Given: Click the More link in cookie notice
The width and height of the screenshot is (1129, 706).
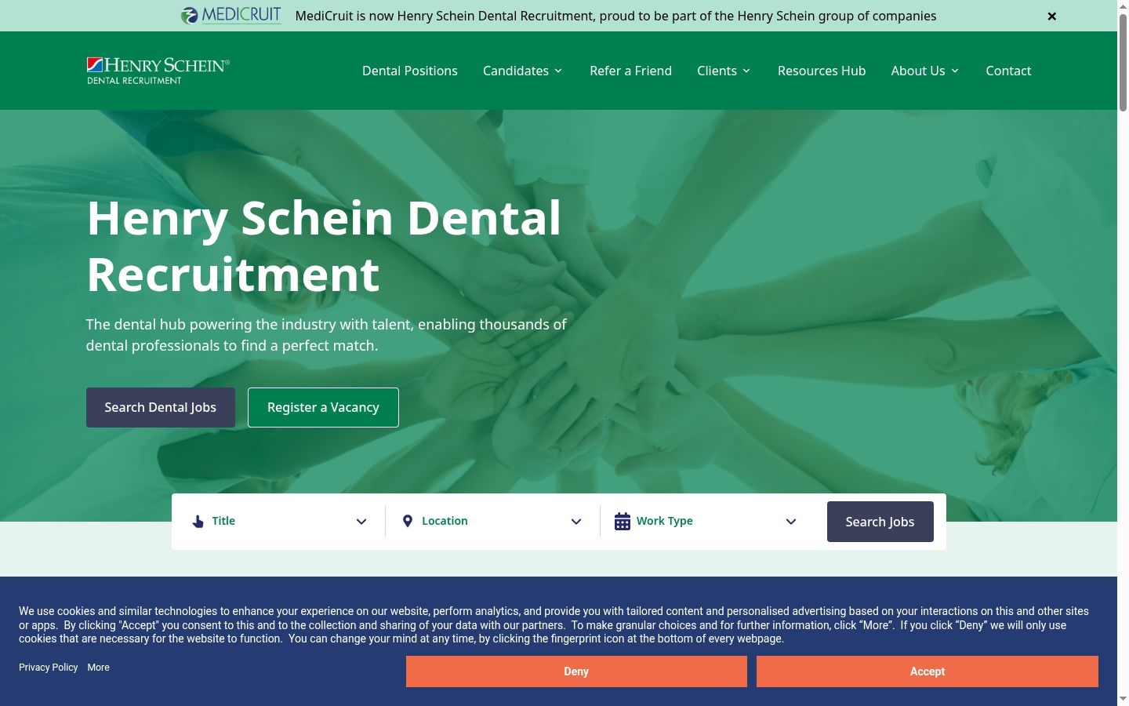Looking at the screenshot, I should coord(99,668).
